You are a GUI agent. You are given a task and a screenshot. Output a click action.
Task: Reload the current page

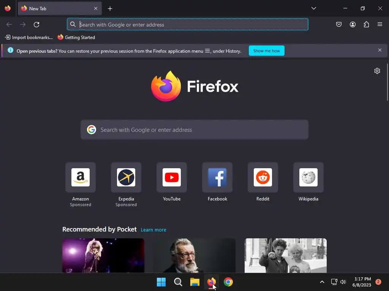(36, 25)
